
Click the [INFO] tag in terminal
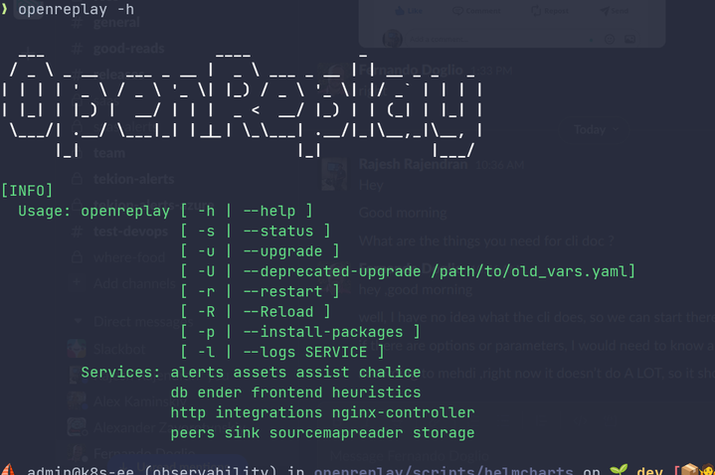tap(27, 191)
